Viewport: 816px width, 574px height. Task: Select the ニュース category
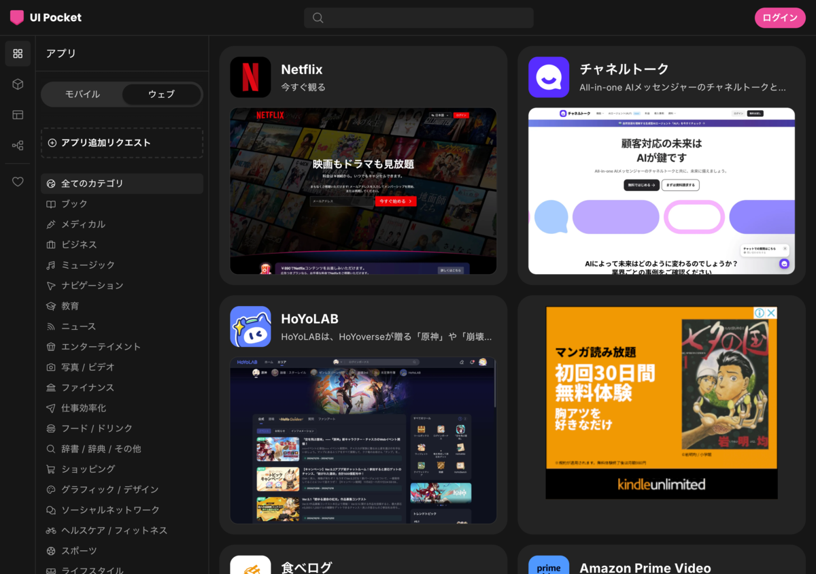point(122,326)
